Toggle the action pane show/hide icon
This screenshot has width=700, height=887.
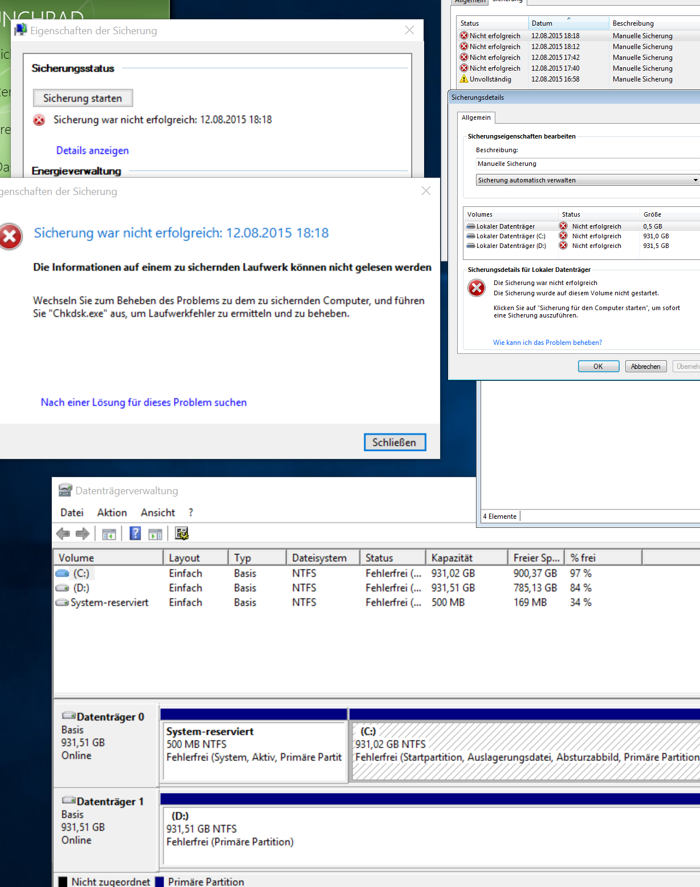[x=155, y=534]
